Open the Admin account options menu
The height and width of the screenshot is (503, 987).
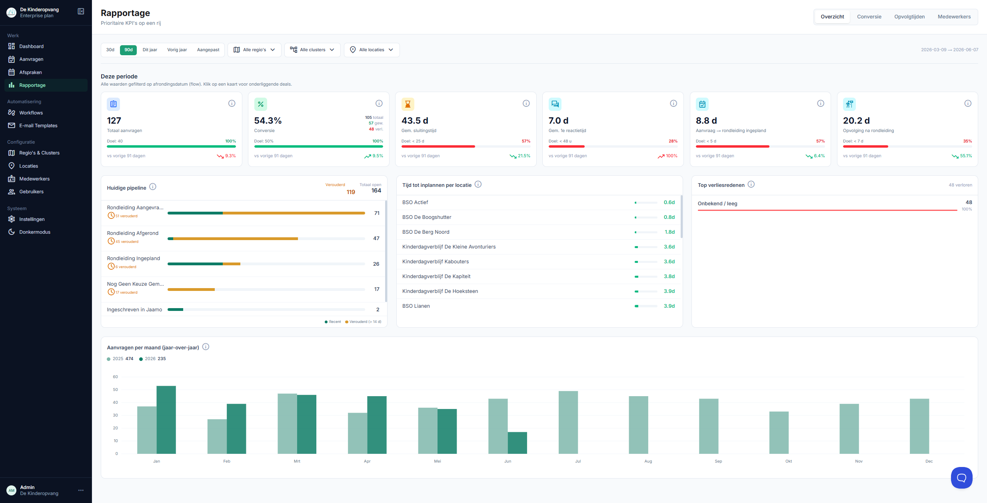81,491
